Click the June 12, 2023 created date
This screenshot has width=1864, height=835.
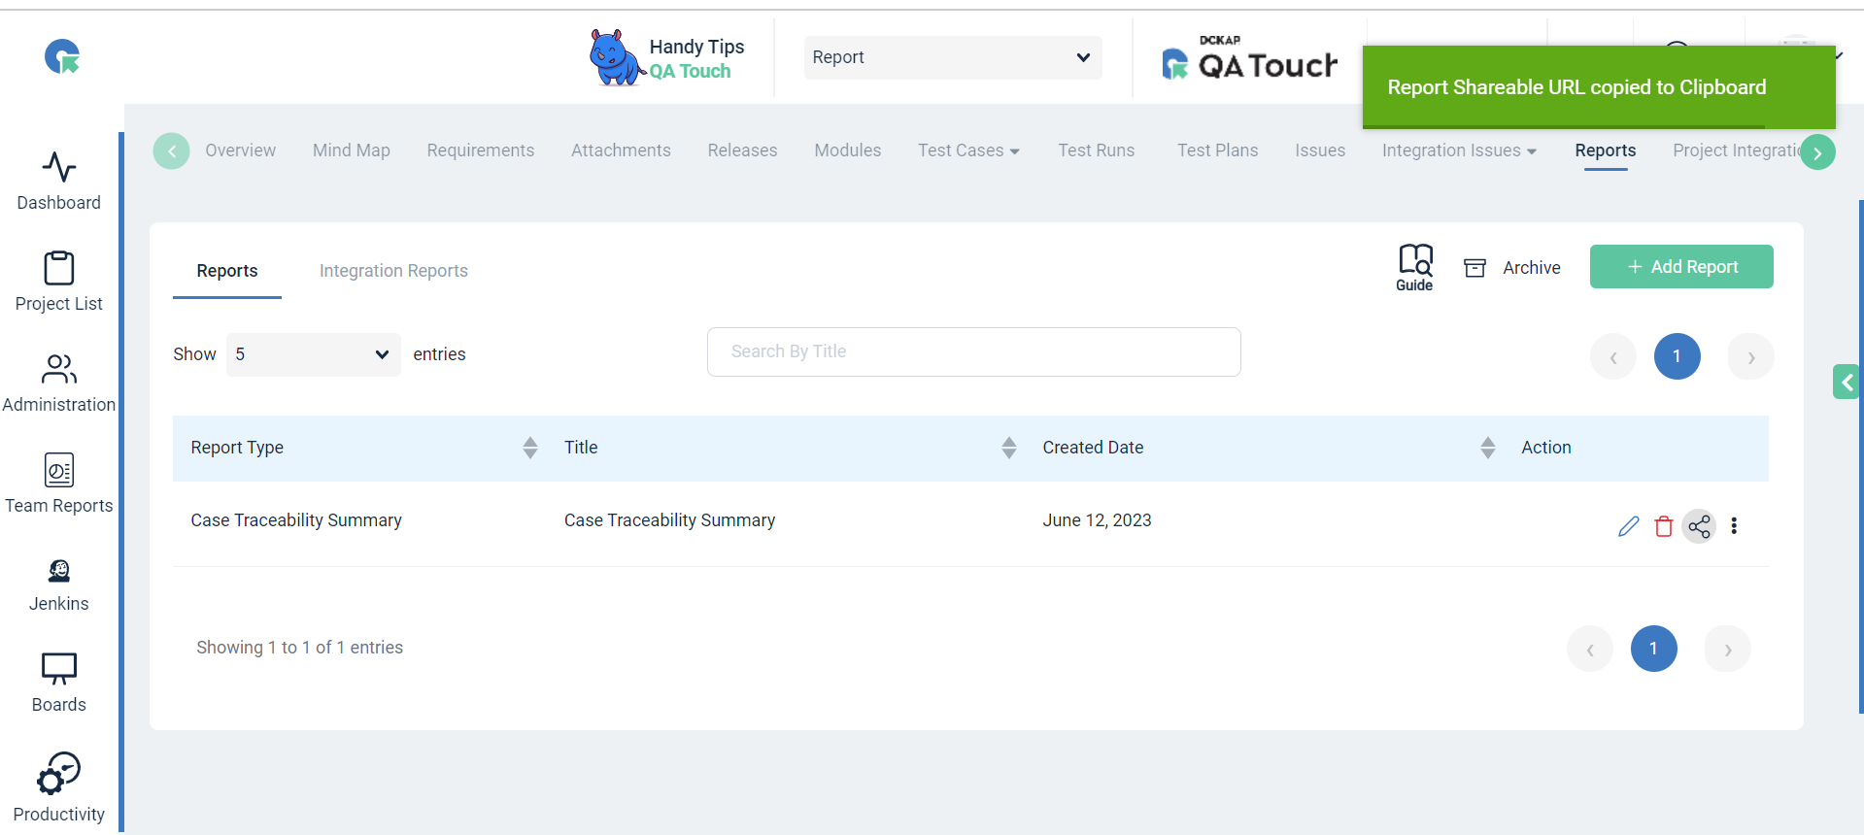(x=1098, y=520)
